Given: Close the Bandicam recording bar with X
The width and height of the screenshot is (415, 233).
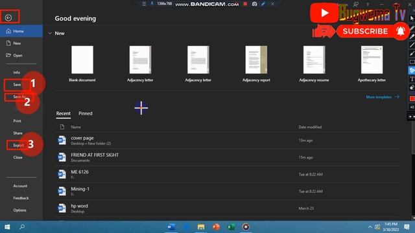Looking at the screenshot, I should [x=272, y=4].
